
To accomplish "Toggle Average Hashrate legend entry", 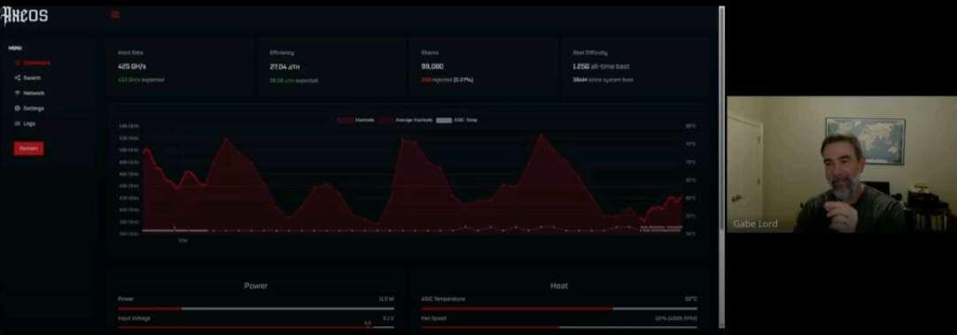I will click(x=405, y=120).
